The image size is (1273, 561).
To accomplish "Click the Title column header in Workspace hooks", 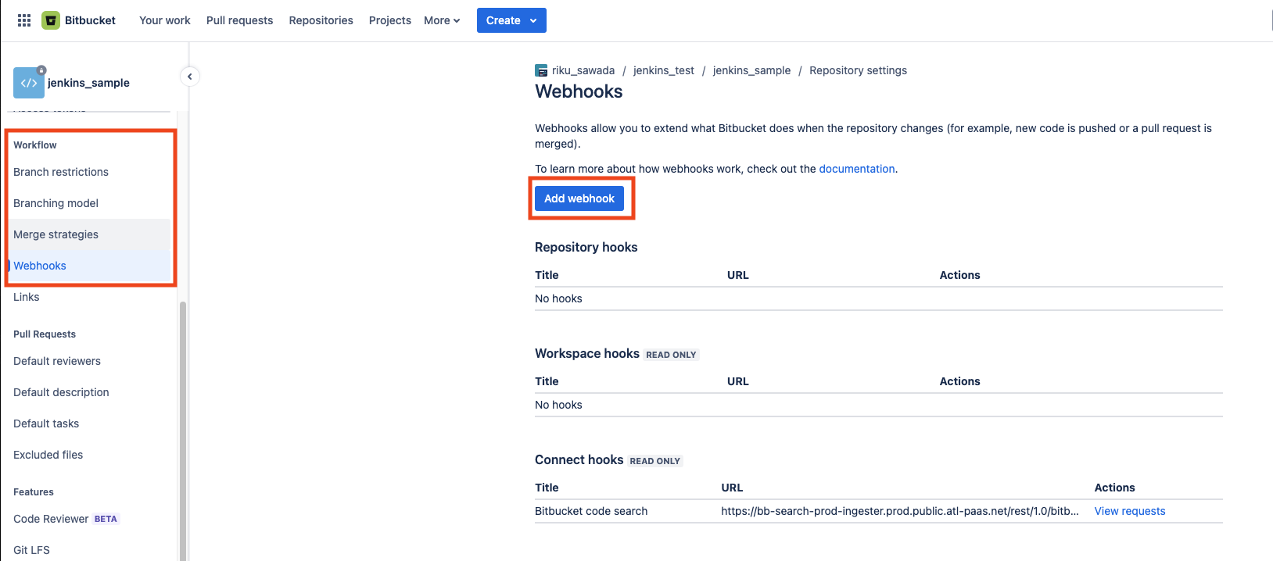I will [x=547, y=381].
